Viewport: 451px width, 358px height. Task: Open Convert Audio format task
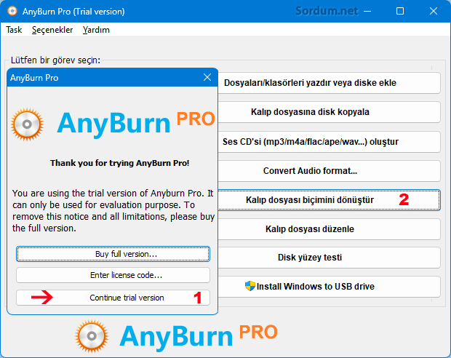tap(329, 171)
